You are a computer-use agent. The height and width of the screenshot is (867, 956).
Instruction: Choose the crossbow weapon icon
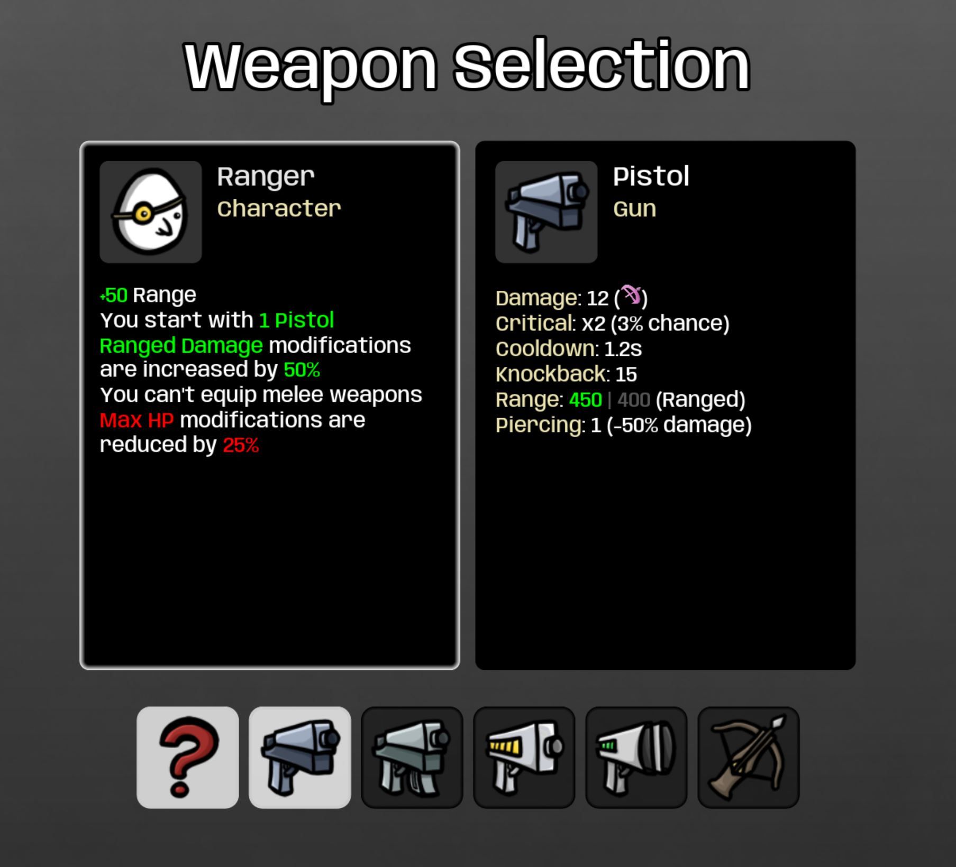click(749, 757)
